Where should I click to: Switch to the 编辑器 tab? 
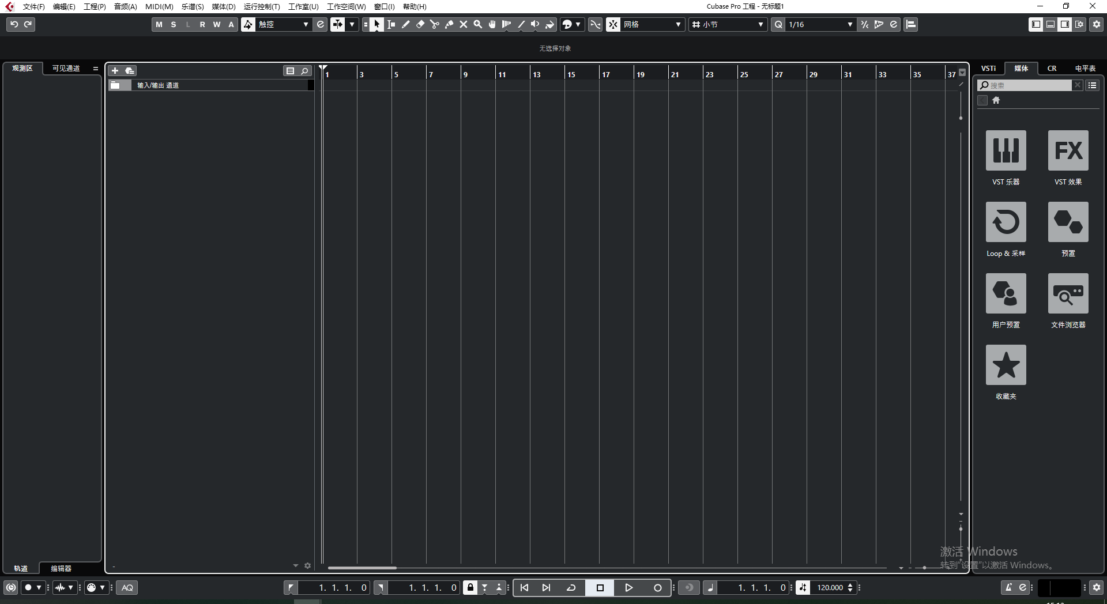(x=61, y=568)
